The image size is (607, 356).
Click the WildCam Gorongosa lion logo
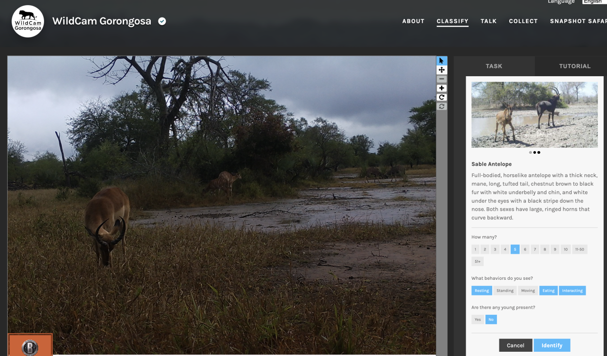28,21
